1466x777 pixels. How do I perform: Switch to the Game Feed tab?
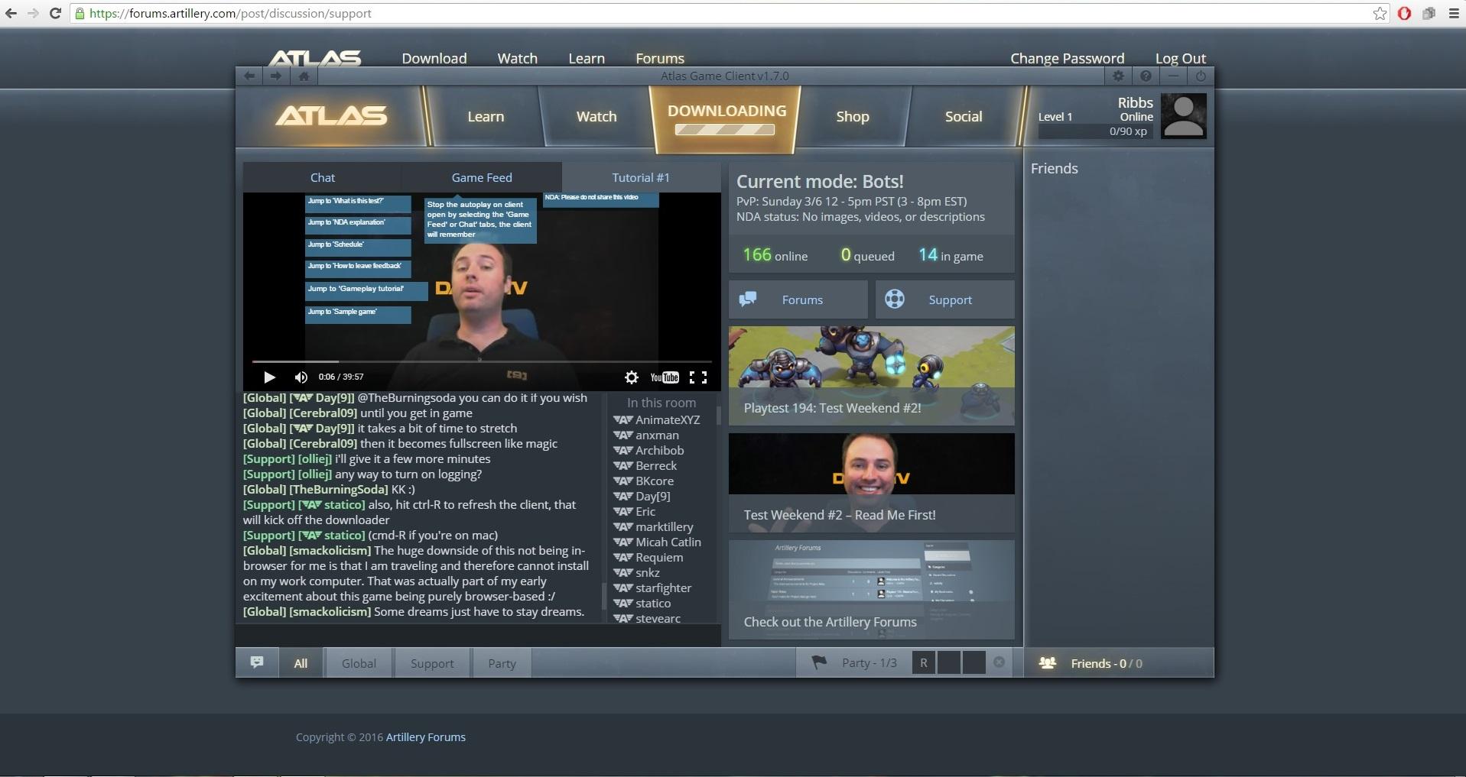(482, 177)
